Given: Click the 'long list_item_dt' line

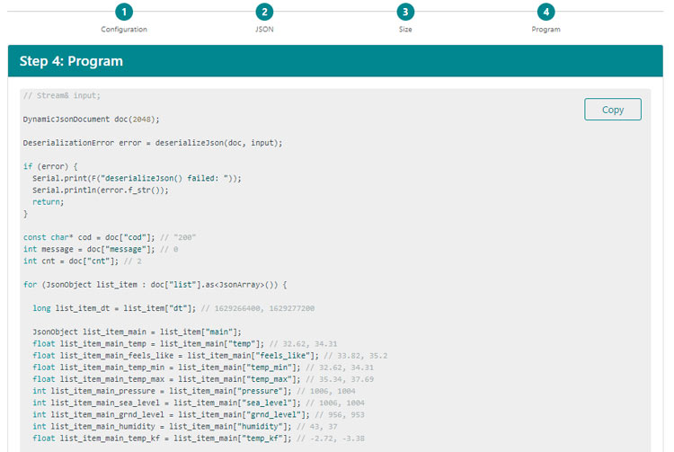Looking at the screenshot, I should (x=173, y=308).
